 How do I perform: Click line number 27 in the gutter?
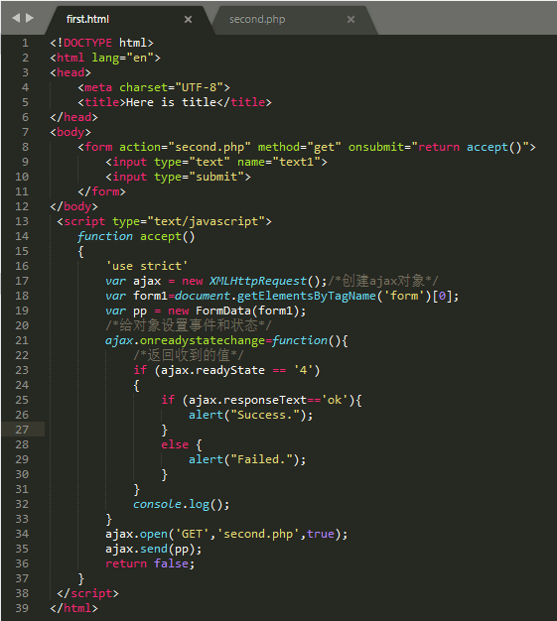(x=22, y=430)
